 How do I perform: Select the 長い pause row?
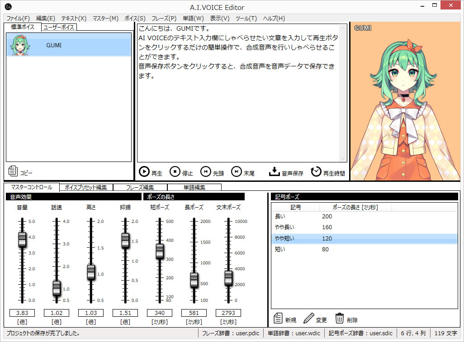coord(364,217)
